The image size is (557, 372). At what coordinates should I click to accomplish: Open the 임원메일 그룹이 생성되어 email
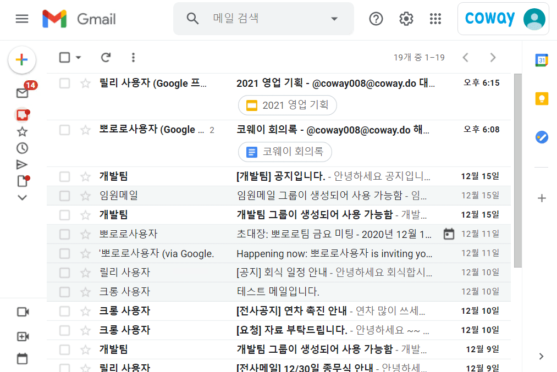(279, 196)
